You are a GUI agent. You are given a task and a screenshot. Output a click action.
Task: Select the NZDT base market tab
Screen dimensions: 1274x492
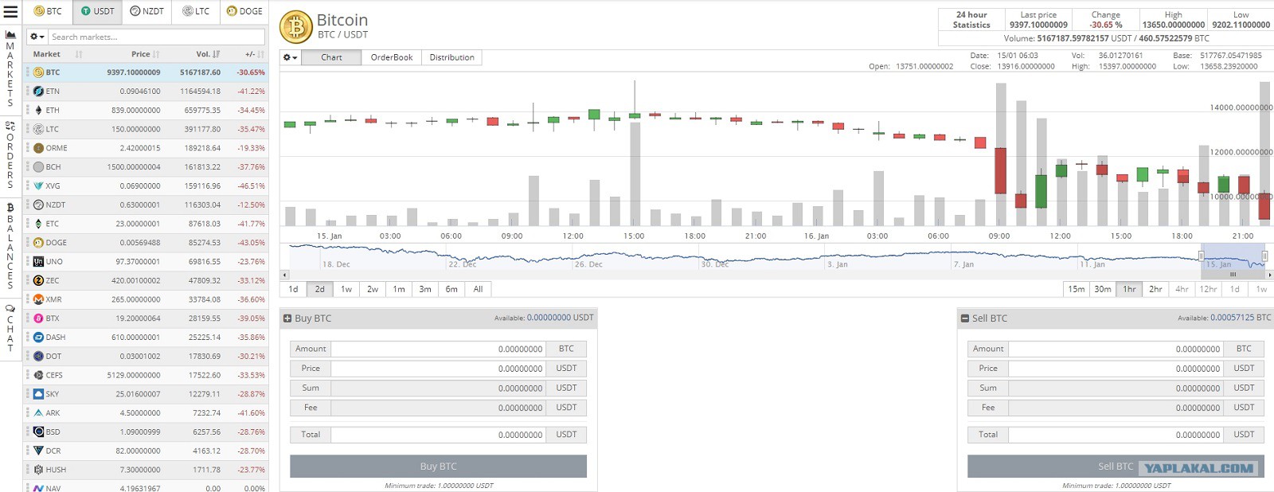click(x=147, y=11)
